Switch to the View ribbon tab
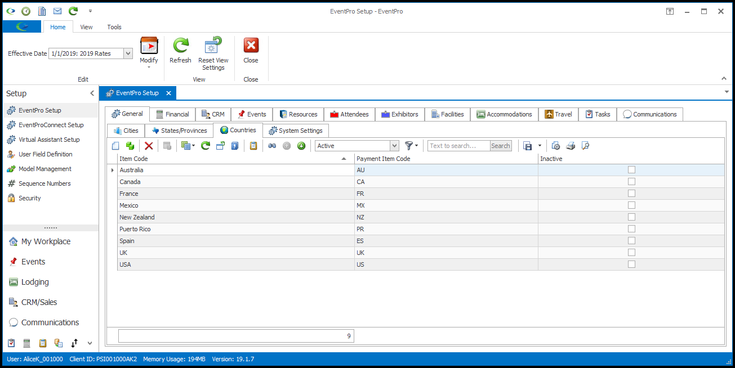Image resolution: width=735 pixels, height=368 pixels. (x=86, y=27)
